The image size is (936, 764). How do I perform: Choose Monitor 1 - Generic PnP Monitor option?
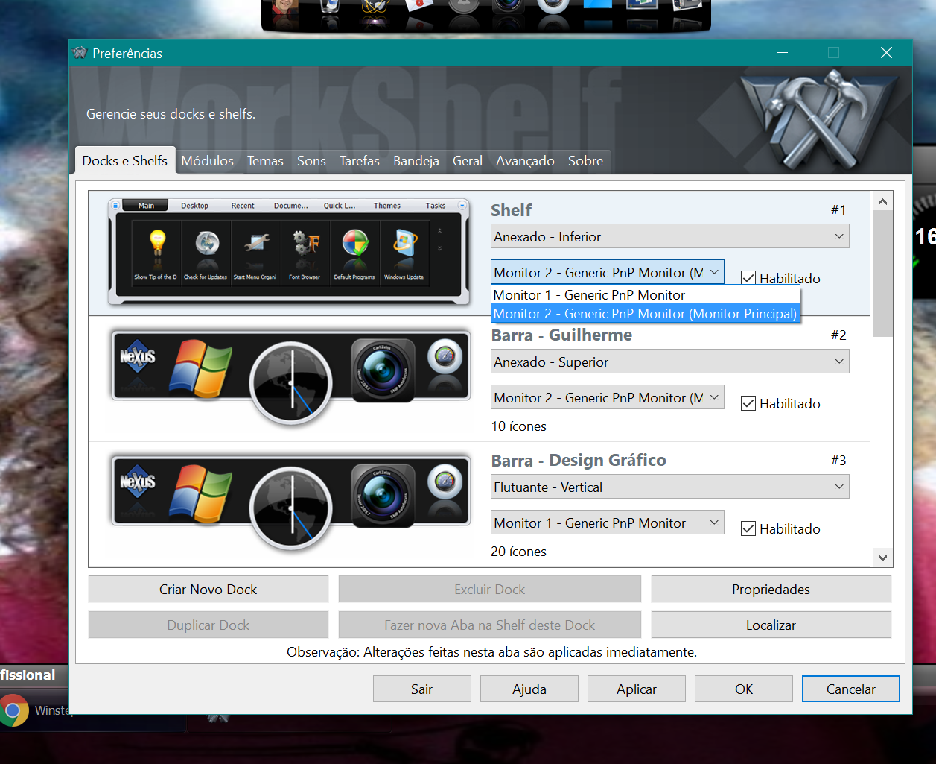point(589,295)
